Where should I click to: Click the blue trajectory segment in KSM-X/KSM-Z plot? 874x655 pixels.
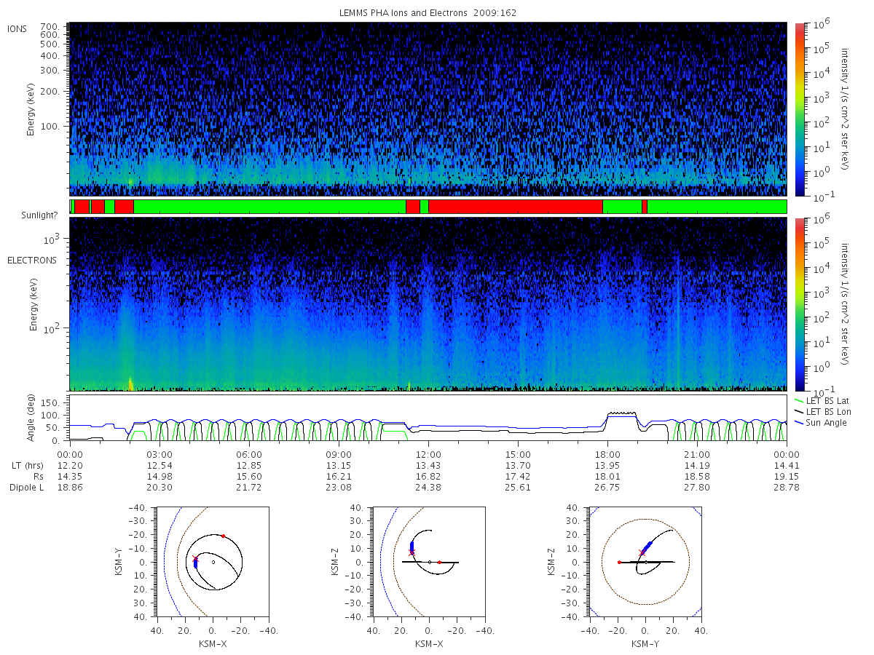[412, 547]
